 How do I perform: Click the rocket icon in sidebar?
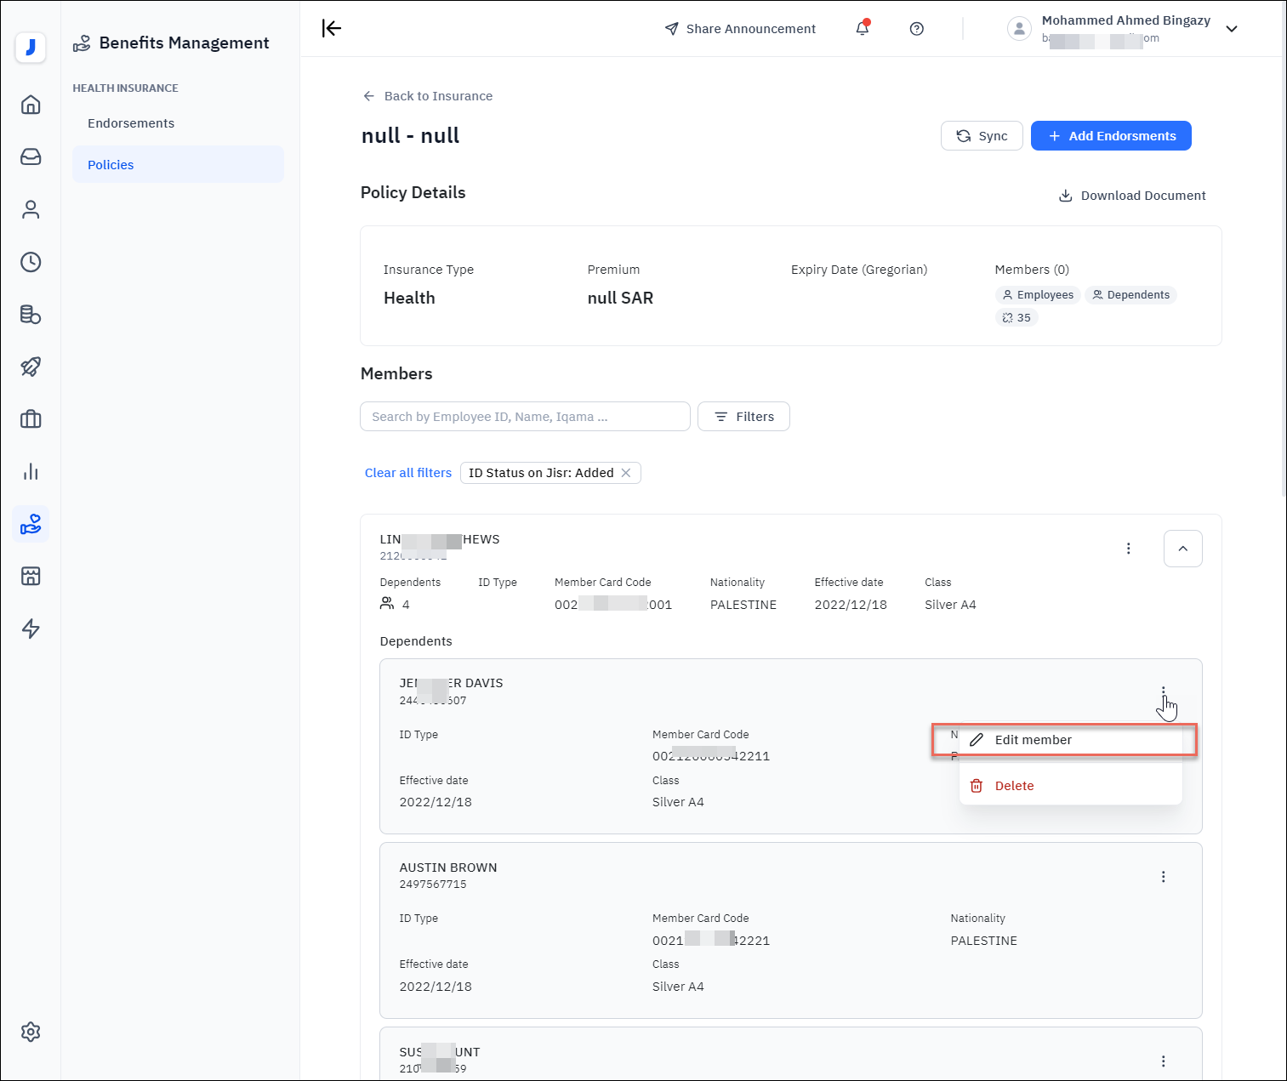coord(31,367)
